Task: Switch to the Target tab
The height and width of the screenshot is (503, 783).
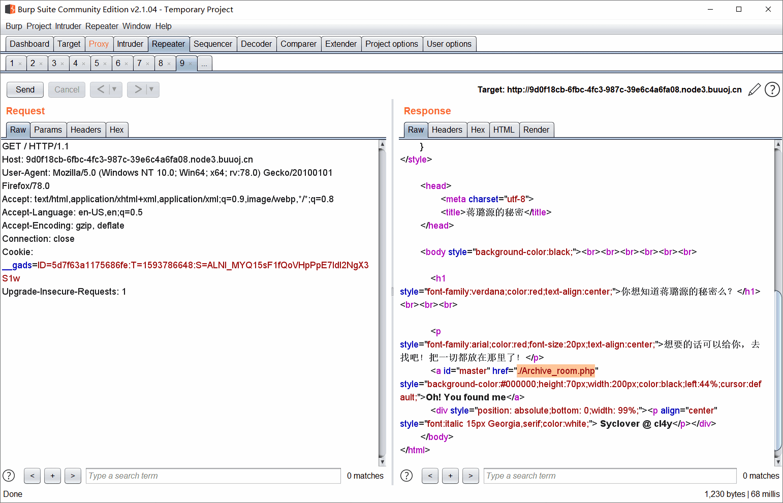Action: pos(69,44)
